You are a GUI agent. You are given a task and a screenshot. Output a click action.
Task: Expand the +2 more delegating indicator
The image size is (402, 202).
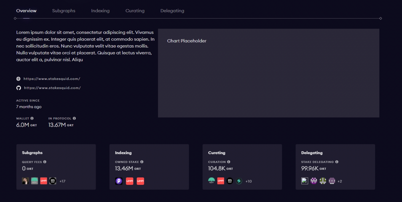[340, 181]
